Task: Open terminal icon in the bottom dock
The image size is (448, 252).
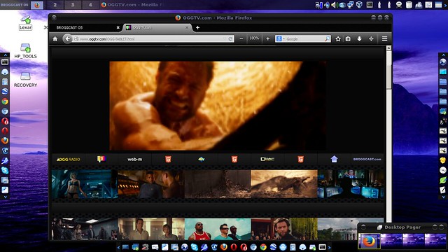Action: (322, 247)
